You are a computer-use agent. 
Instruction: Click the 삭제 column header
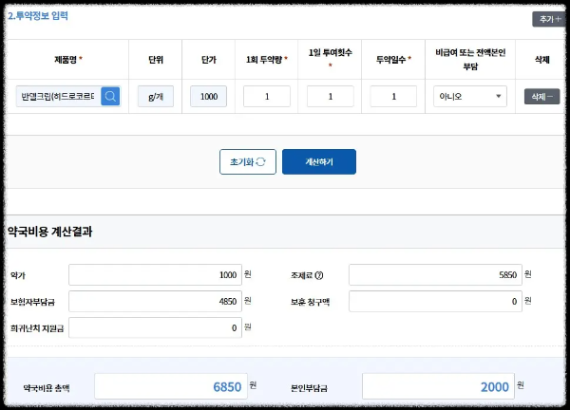541,60
